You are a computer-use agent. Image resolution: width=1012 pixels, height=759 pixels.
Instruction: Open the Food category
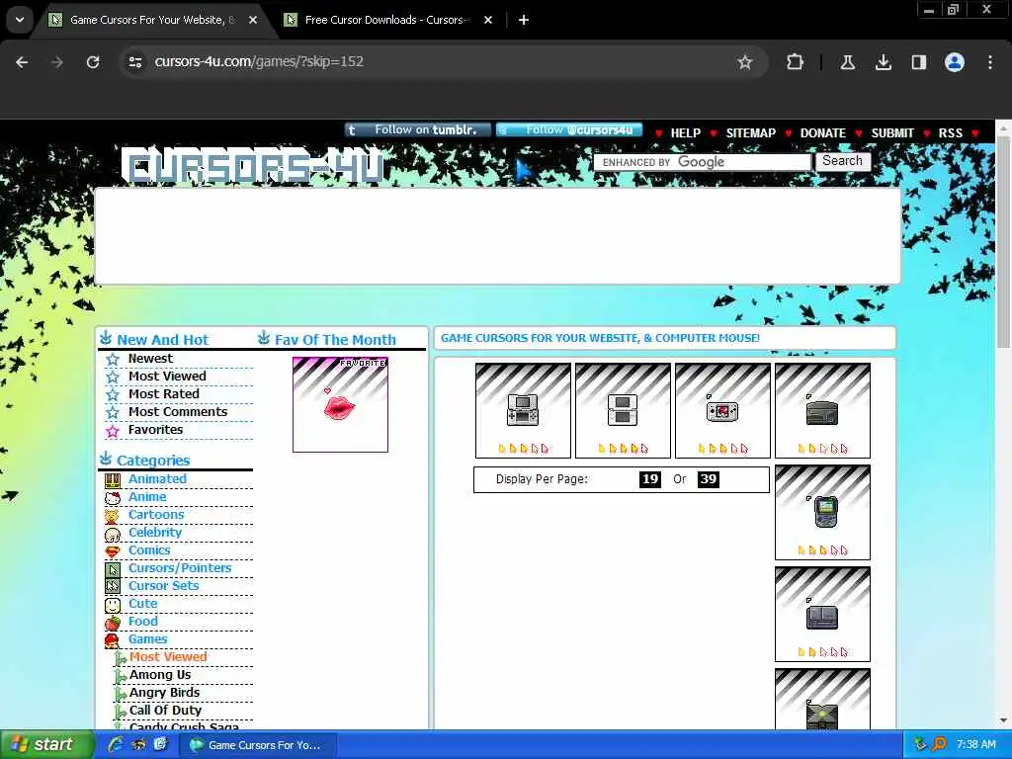click(142, 621)
